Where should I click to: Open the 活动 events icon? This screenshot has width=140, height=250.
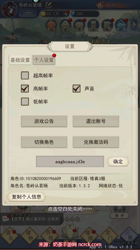[66, 26]
